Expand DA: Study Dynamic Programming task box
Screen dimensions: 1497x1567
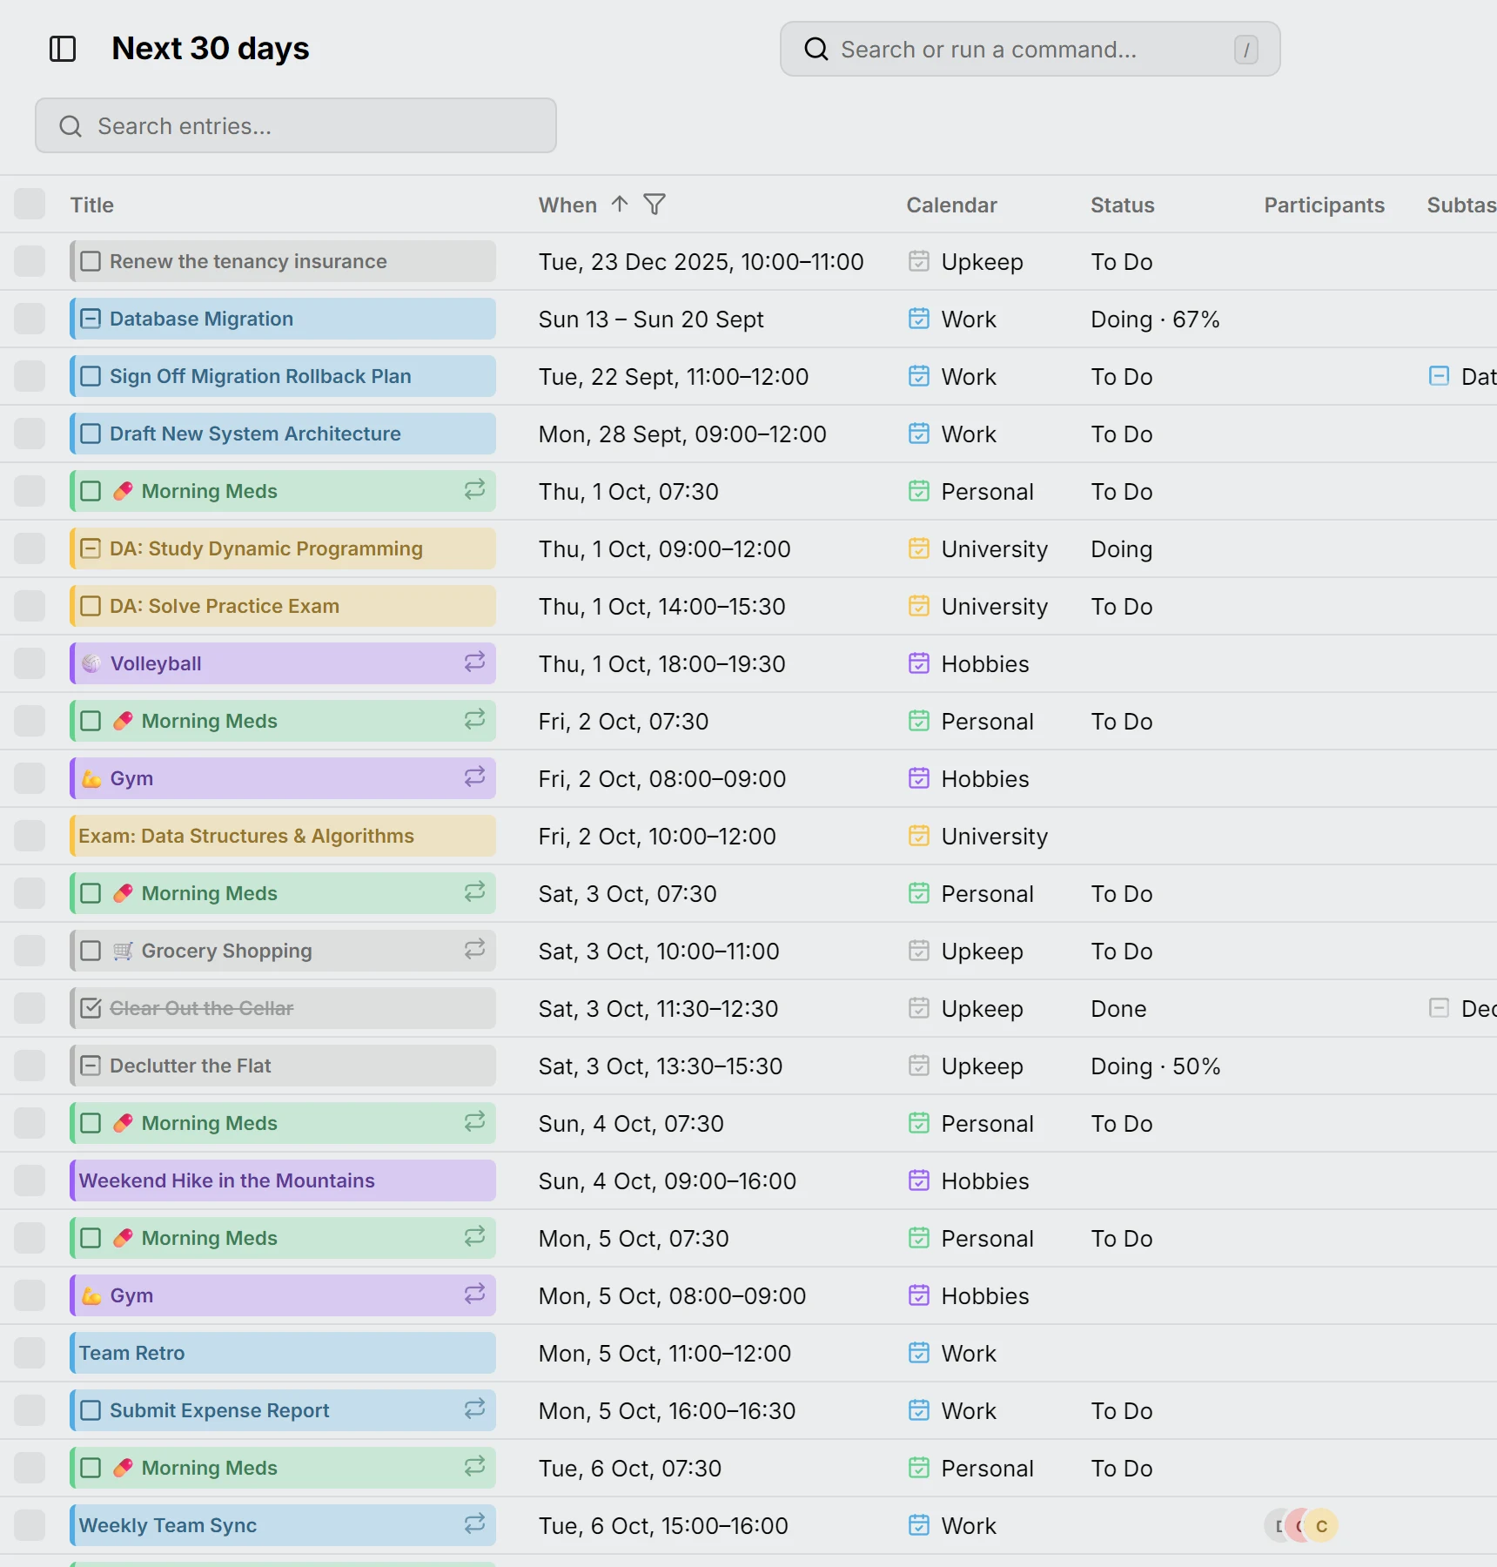[91, 548]
